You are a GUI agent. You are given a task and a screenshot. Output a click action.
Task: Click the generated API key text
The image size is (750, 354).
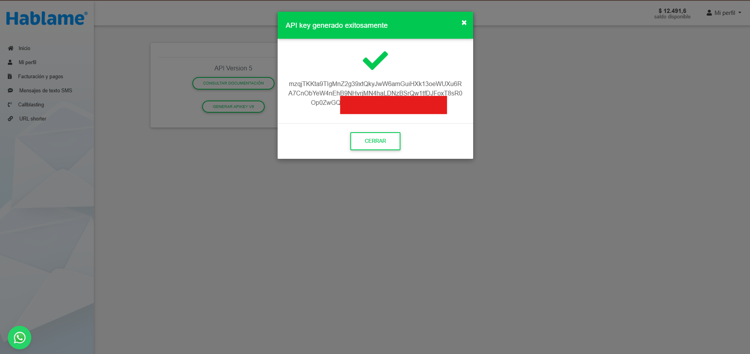pos(375,93)
